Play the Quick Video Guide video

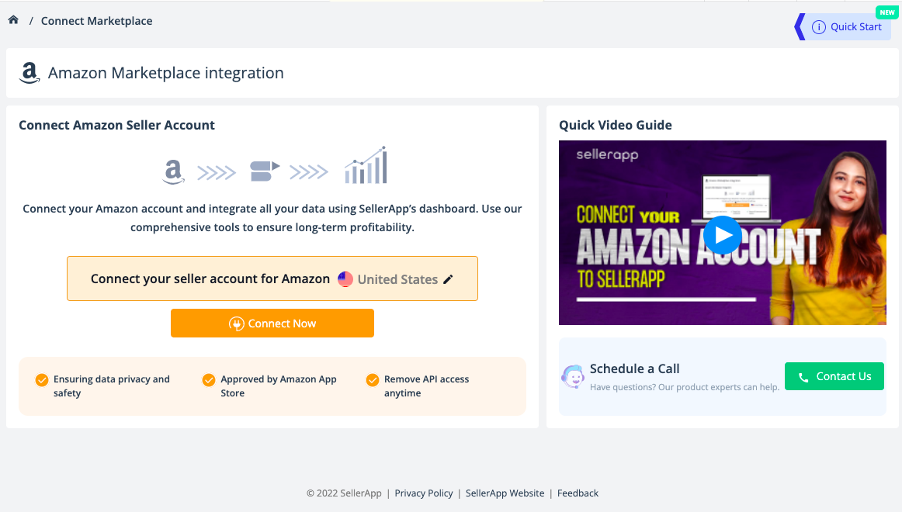[723, 234]
